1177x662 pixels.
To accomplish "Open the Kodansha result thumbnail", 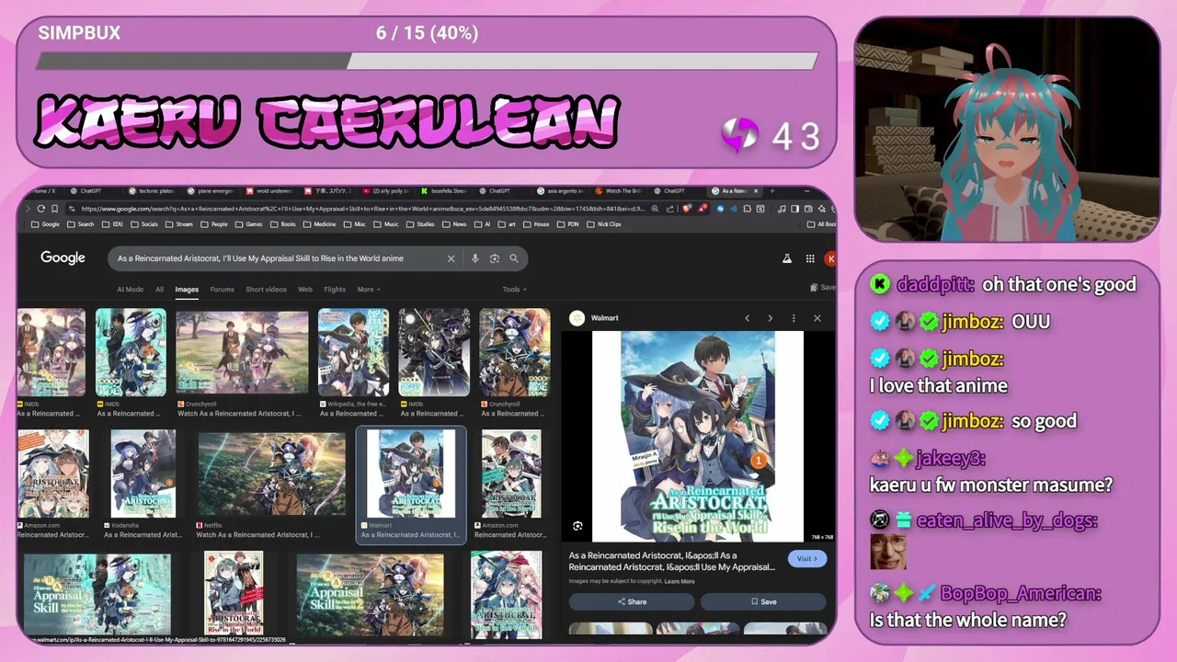I will pos(143,474).
